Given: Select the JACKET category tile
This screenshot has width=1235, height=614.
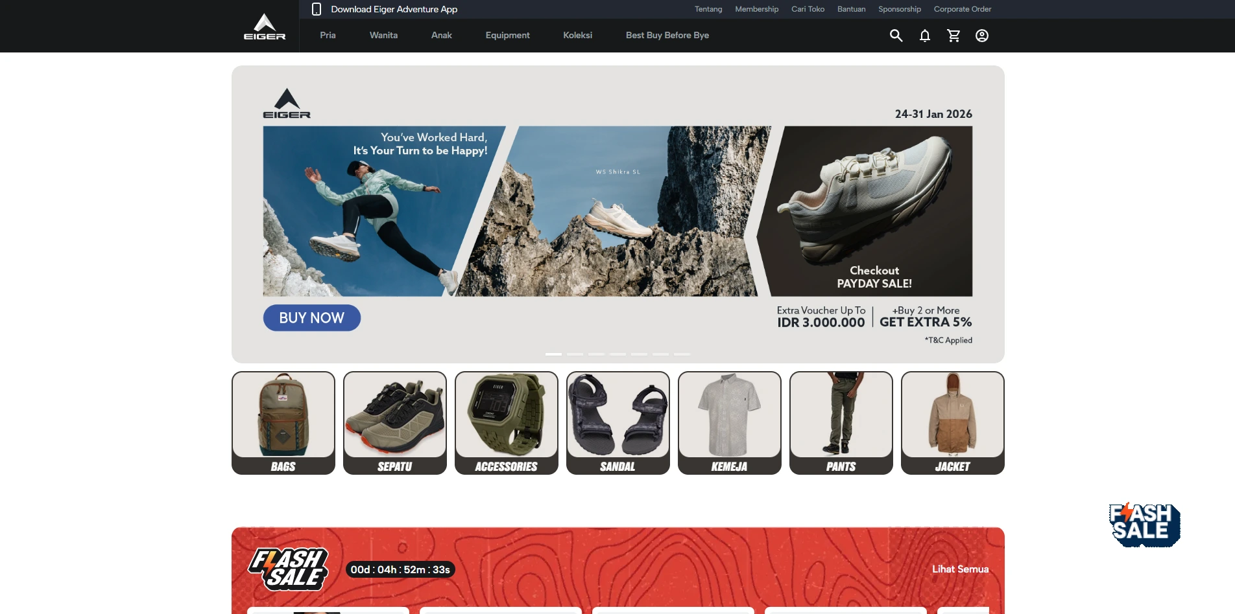Looking at the screenshot, I should [x=952, y=422].
